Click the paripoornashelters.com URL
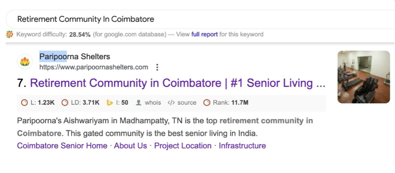The image size is (395, 173). click(x=94, y=67)
